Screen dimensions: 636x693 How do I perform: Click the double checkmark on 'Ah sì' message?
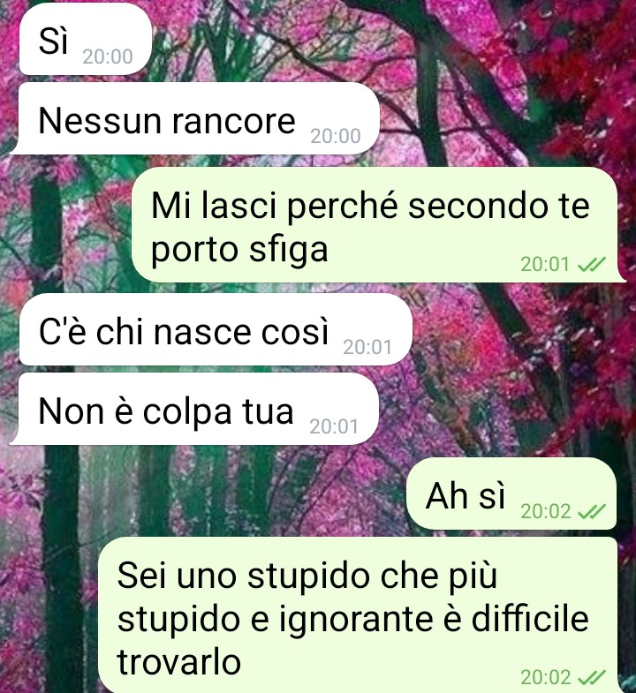pyautogui.click(x=592, y=512)
